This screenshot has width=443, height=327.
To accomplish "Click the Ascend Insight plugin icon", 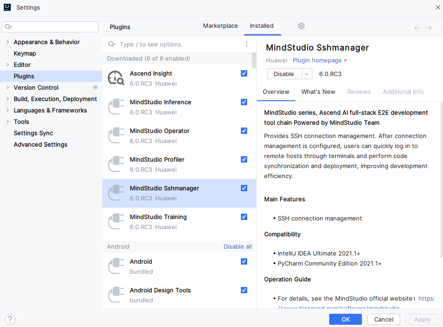I will pyautogui.click(x=116, y=78).
